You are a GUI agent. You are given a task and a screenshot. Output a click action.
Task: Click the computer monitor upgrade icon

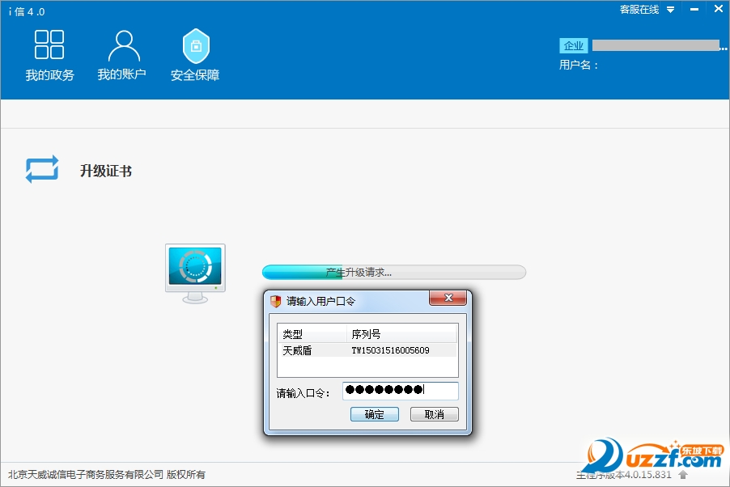[x=195, y=273]
